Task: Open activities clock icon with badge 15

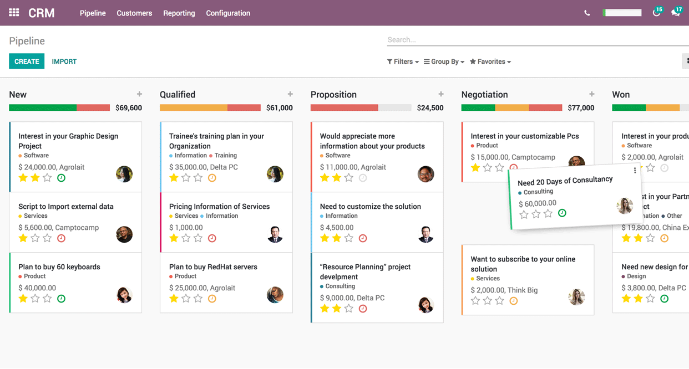Action: point(656,13)
